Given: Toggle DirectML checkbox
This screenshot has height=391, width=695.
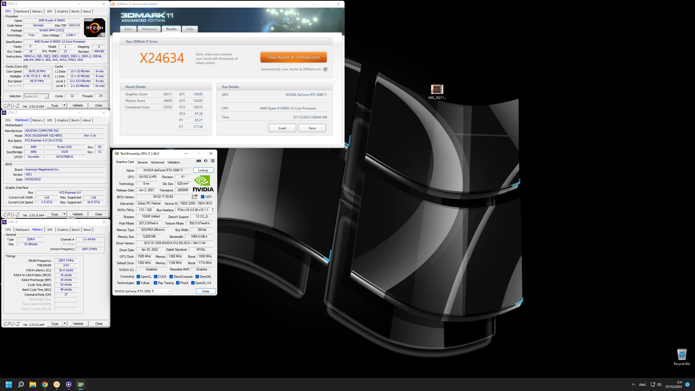Looking at the screenshot, I should tap(197, 277).
